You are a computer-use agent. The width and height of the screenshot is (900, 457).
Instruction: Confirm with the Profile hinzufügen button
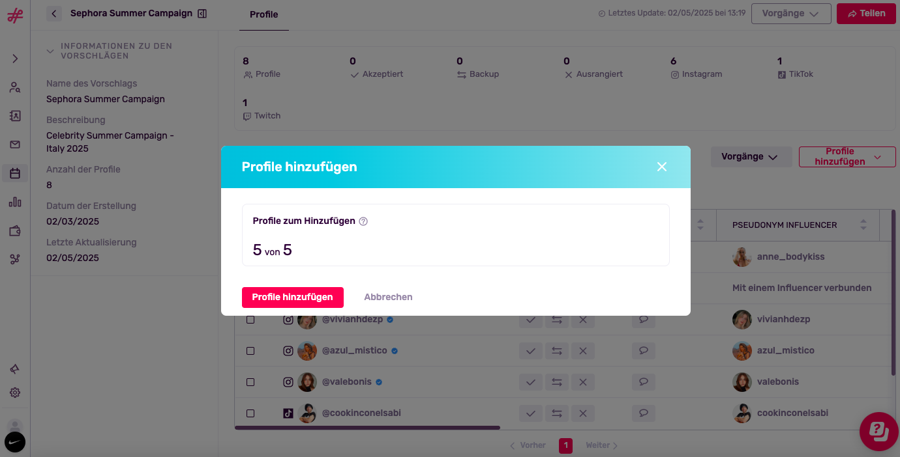pos(293,297)
